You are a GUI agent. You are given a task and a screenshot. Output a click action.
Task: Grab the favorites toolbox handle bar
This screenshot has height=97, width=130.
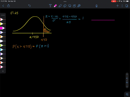(x=3, y=15)
